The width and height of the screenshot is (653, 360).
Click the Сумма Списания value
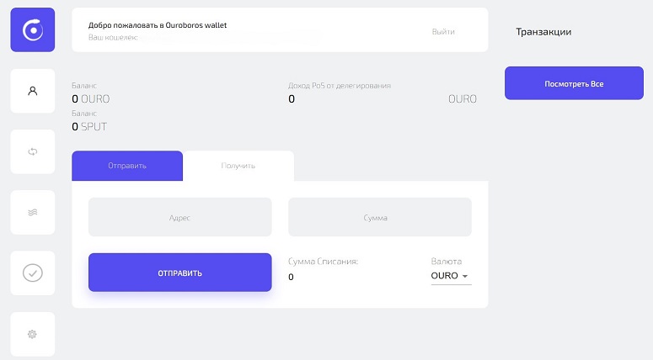pos(291,277)
